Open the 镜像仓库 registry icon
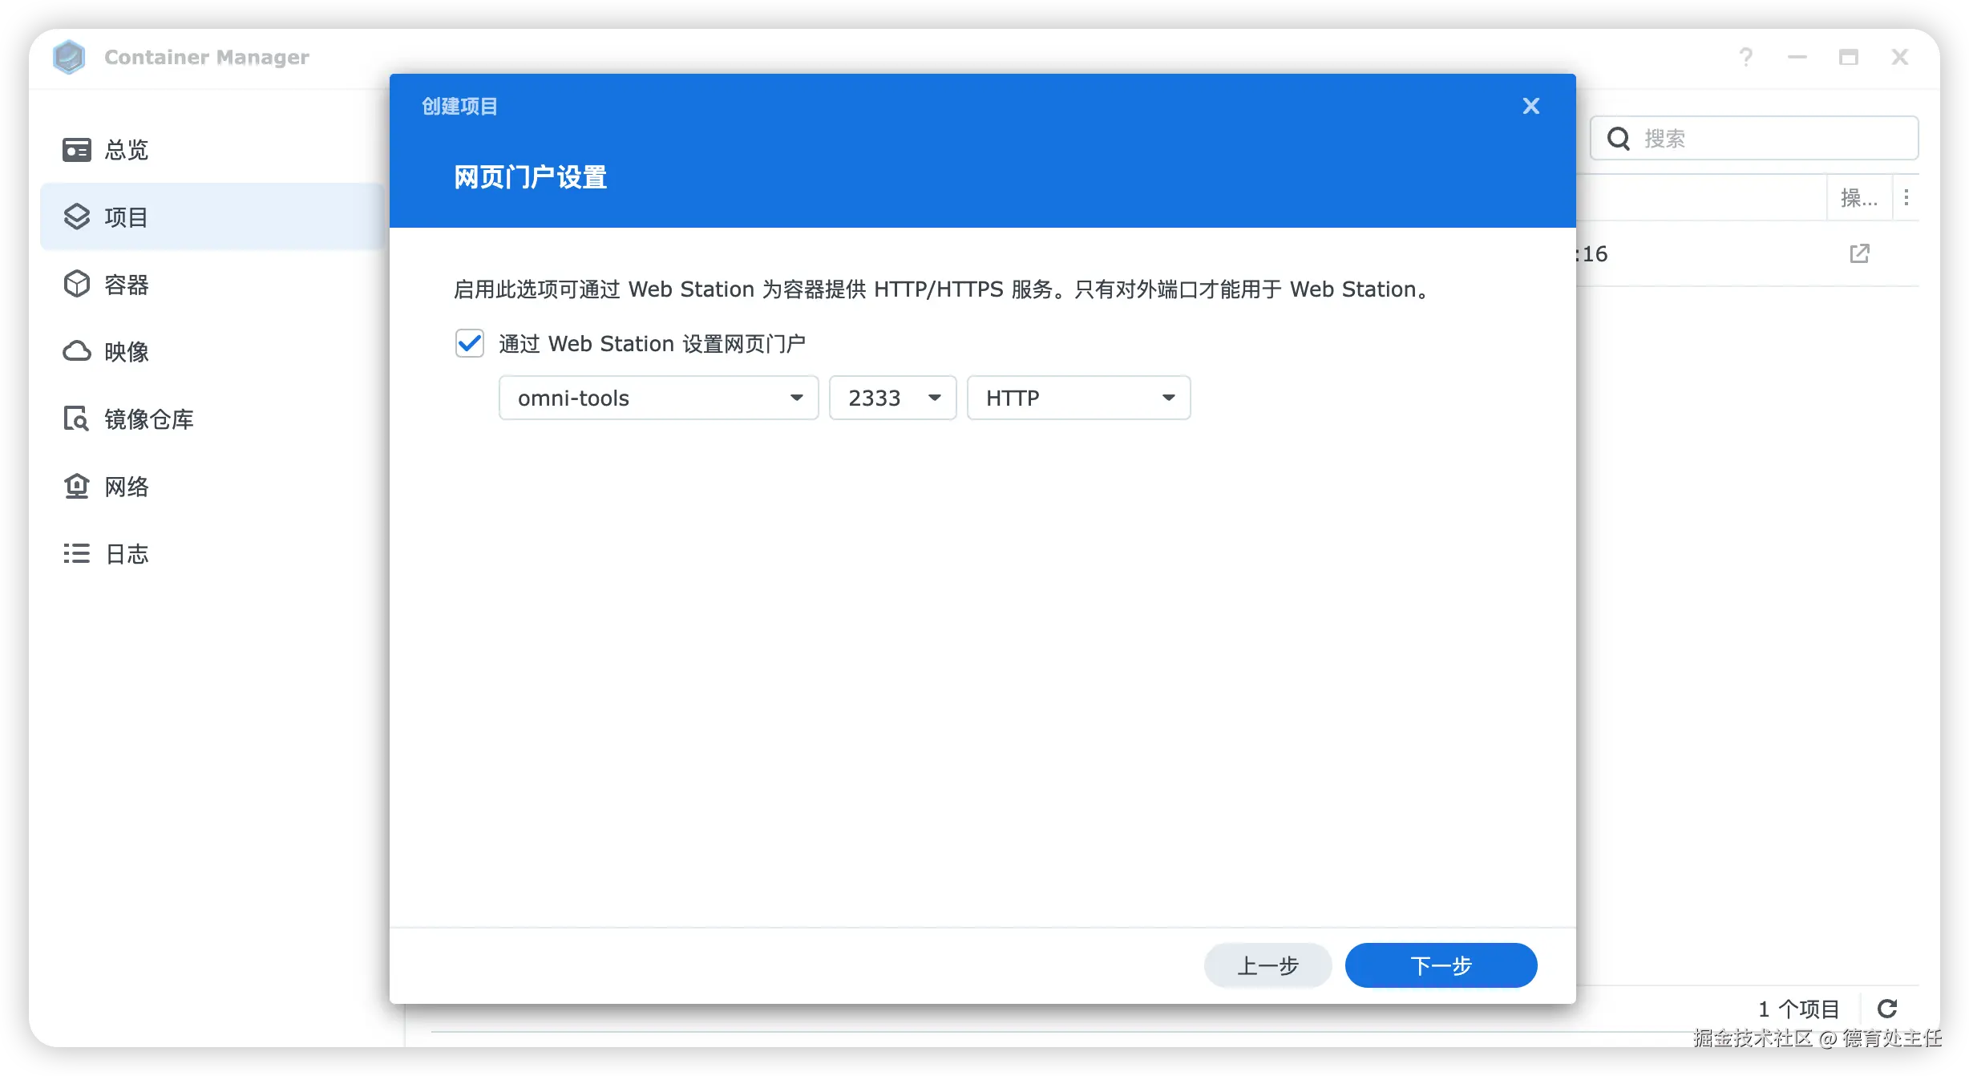Screen dimensions: 1969x1076 tap(77, 419)
